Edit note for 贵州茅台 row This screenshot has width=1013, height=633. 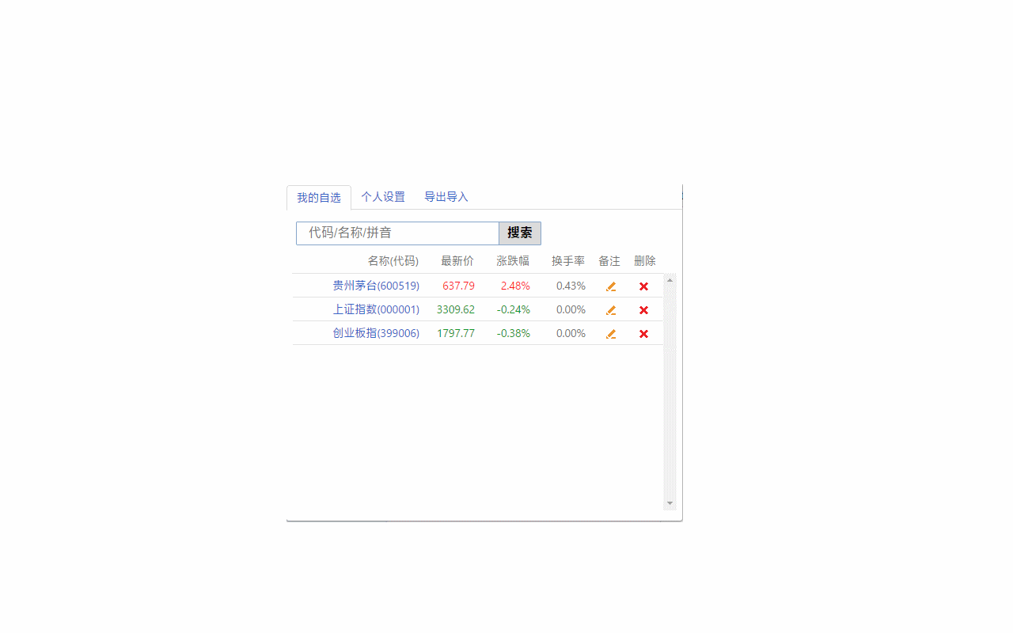click(611, 286)
